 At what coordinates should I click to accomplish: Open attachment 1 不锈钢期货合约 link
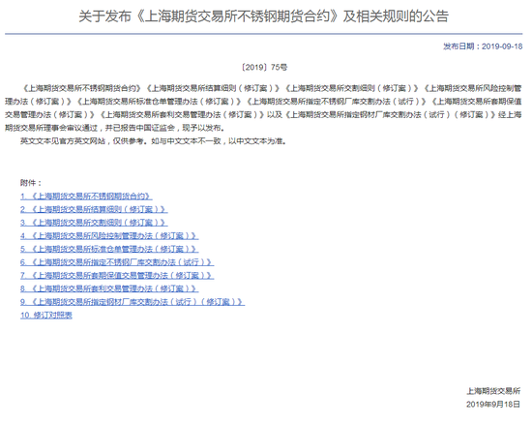[86, 197]
